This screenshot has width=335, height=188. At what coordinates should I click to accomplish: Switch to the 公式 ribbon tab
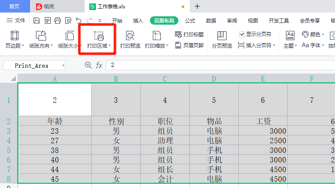click(x=190, y=20)
